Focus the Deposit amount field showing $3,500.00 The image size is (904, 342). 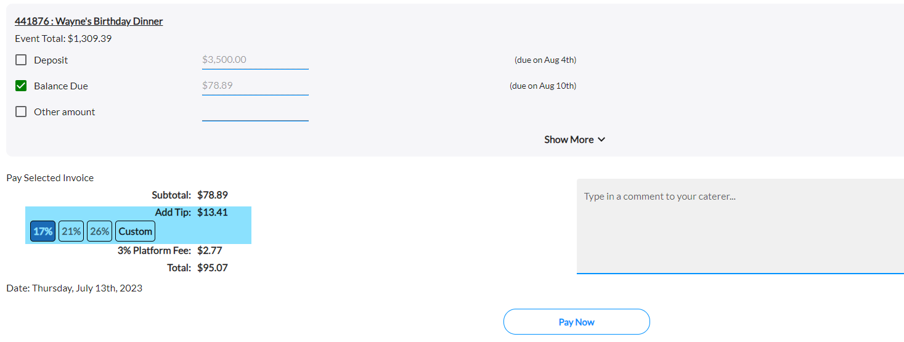click(255, 60)
